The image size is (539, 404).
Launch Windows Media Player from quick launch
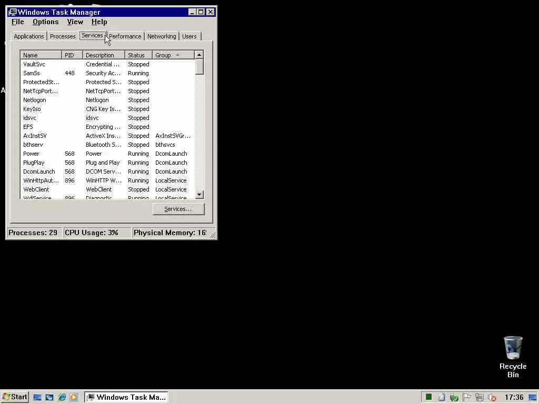click(x=74, y=398)
